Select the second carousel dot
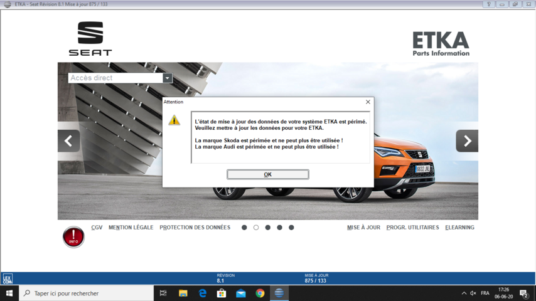 [256, 228]
